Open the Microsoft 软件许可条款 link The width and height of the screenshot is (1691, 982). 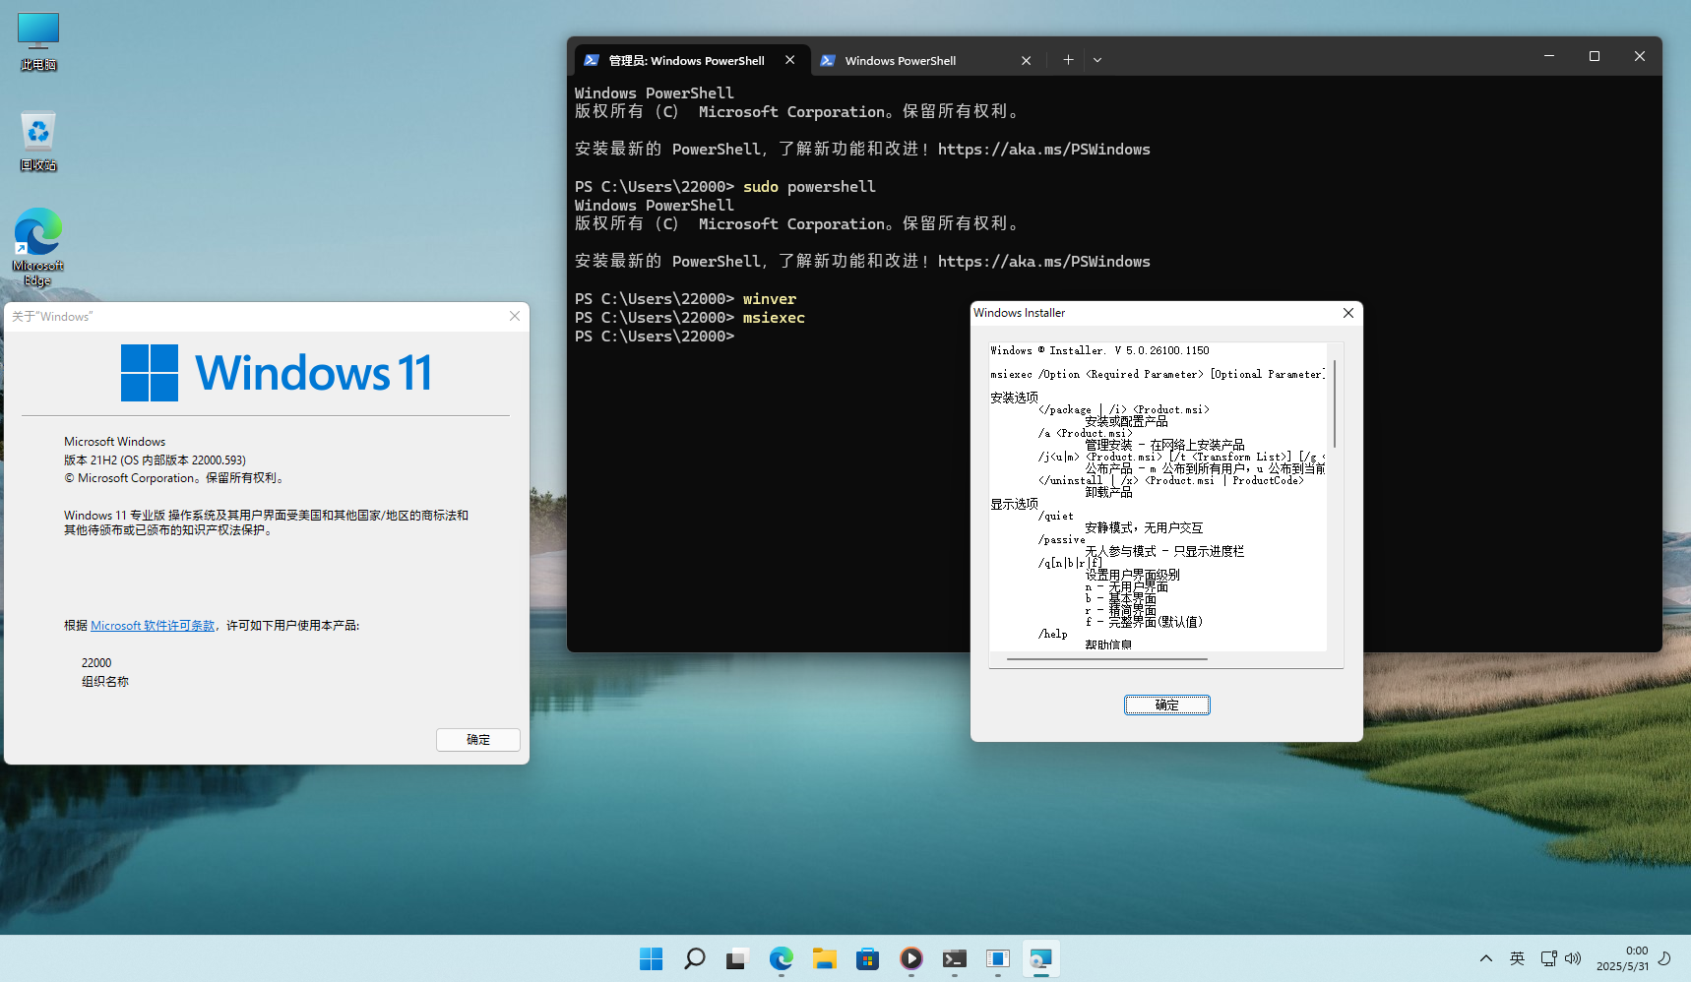point(153,626)
